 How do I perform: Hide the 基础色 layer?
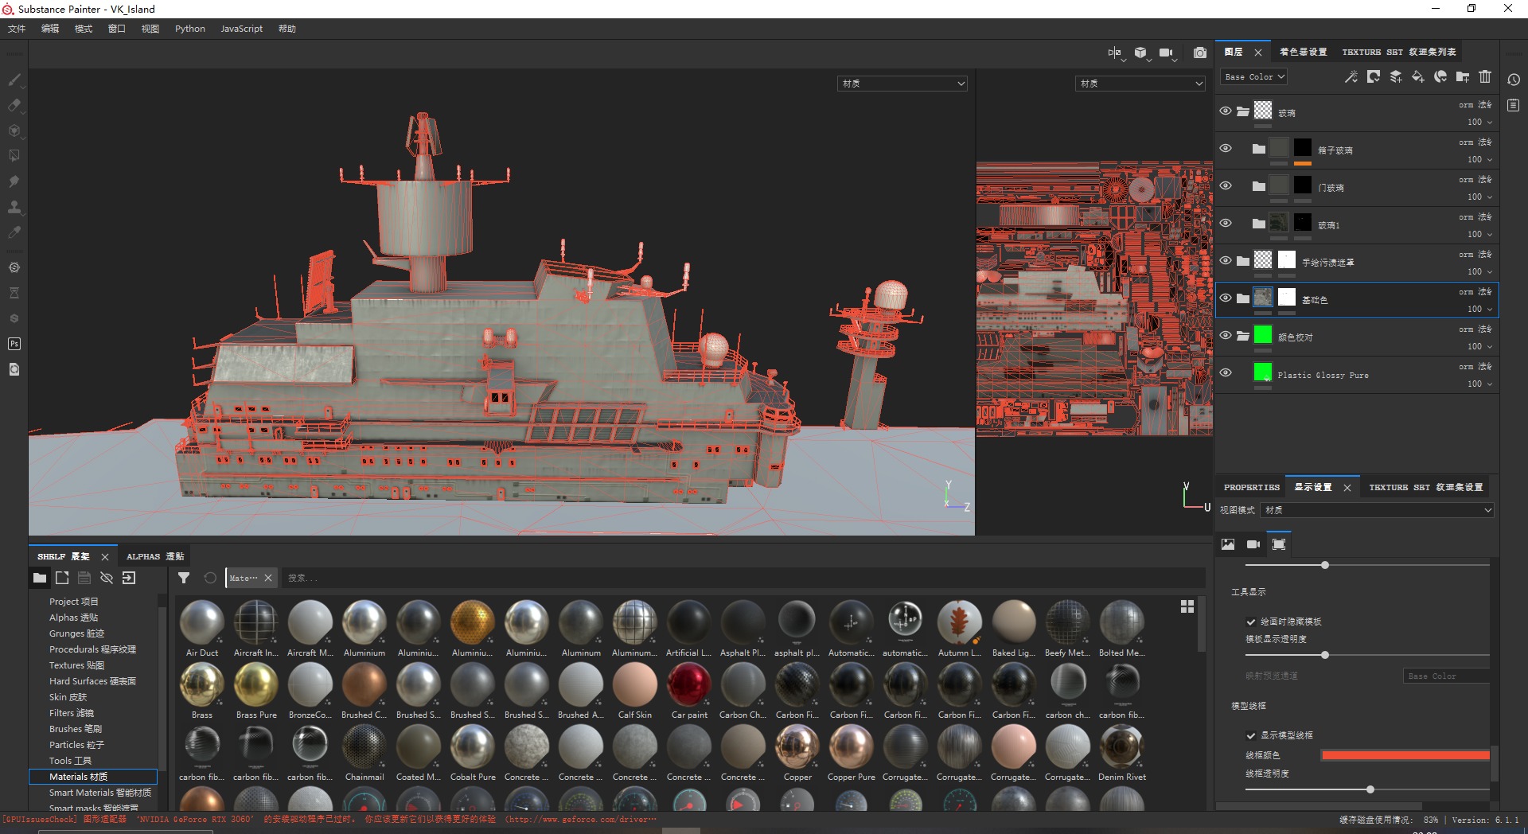[1226, 298]
